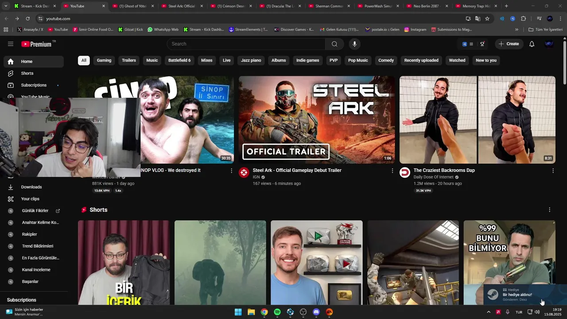This screenshot has height=319, width=567.
Task: Click the Windows Start button
Action: click(x=238, y=312)
